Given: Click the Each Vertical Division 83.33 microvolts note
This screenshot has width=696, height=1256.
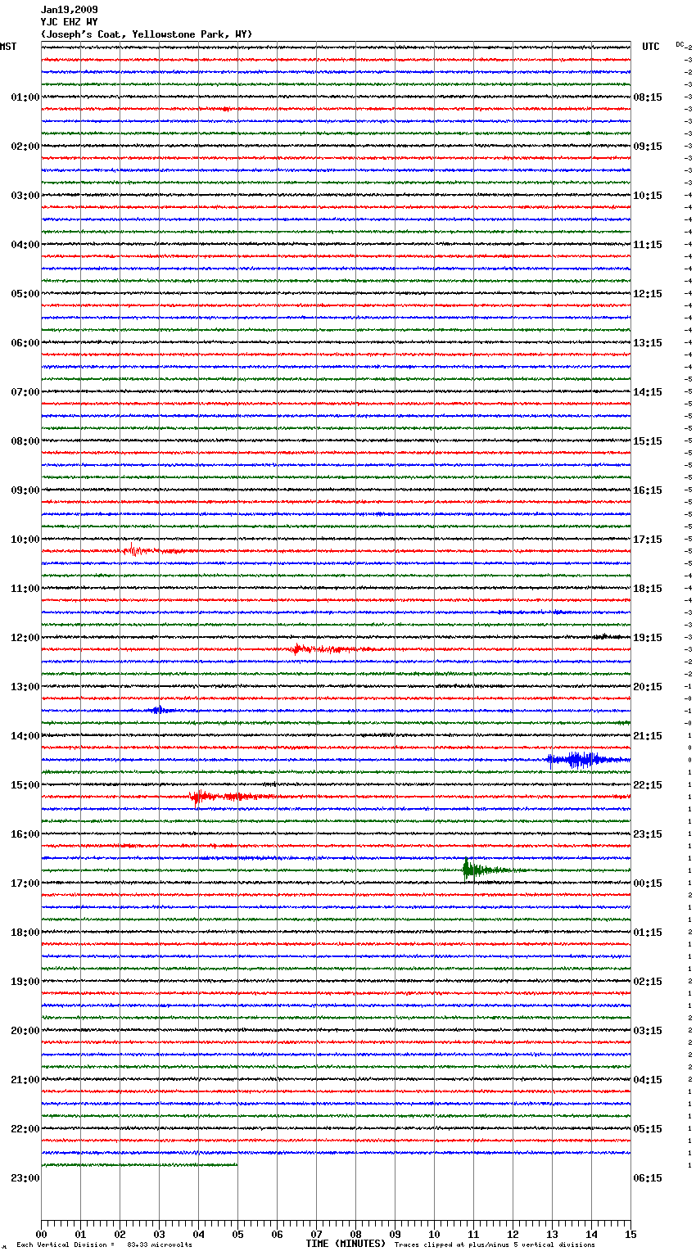Looking at the screenshot, I should pos(104,1245).
